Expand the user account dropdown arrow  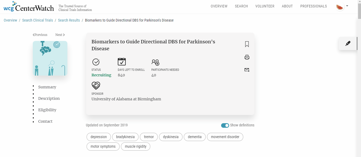point(347,6)
